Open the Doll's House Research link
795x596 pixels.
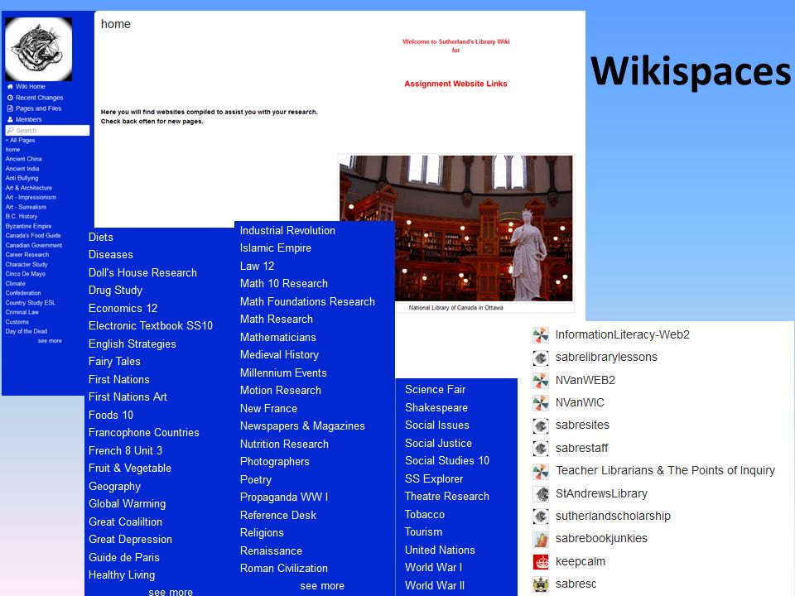point(142,272)
